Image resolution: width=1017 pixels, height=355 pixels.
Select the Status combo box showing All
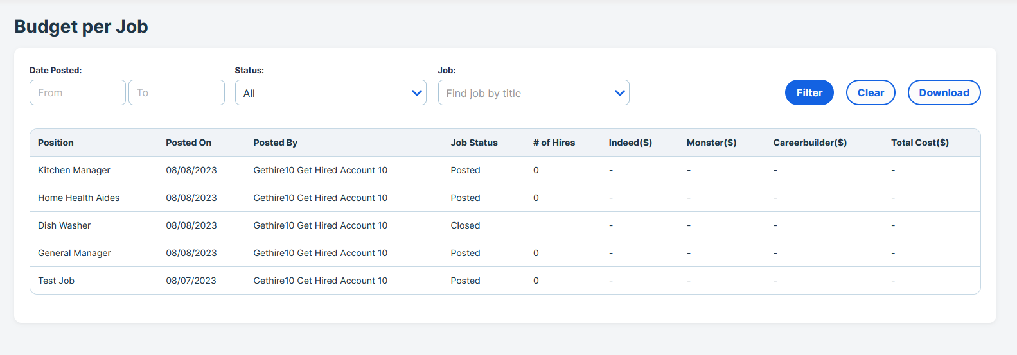click(330, 92)
